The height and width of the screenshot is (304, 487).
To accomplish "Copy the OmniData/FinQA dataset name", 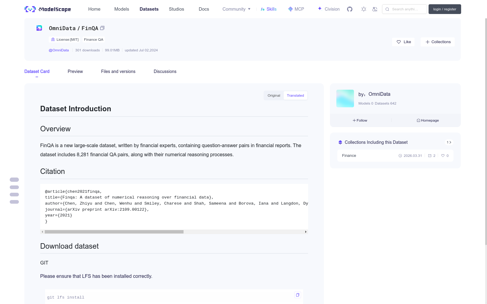I will pyautogui.click(x=102, y=28).
